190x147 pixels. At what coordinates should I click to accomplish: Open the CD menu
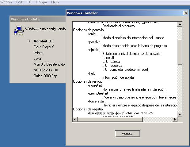[29, 2]
